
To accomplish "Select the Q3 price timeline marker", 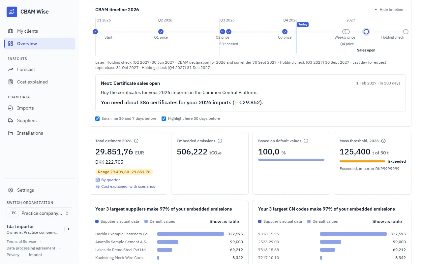I will coord(285,32).
